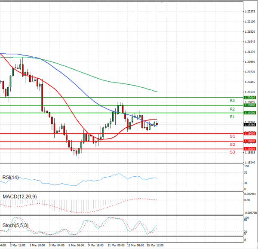The image size is (258, 249).
Task: Click the 11 Mar 00:00 time label
Action: coord(116,246)
